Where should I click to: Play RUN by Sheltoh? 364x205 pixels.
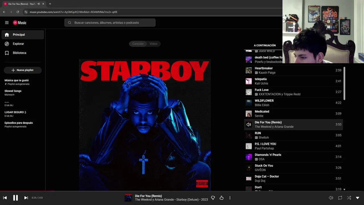(293, 135)
